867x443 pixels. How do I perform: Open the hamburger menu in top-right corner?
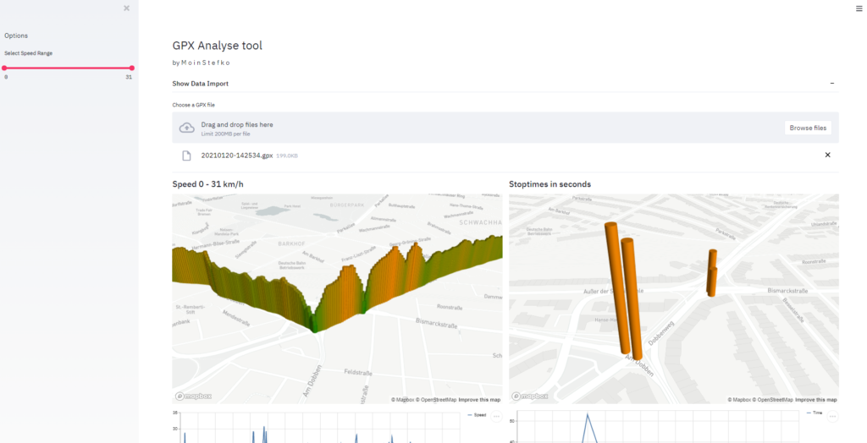coord(859,8)
